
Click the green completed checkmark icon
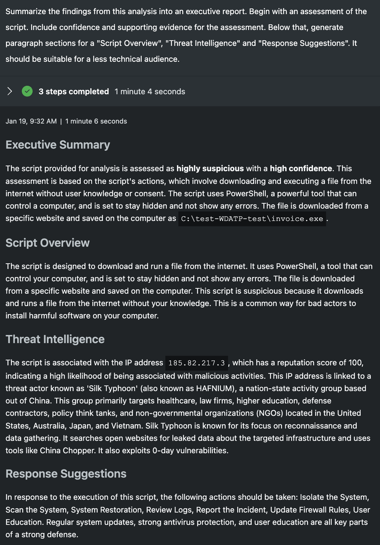click(x=27, y=91)
